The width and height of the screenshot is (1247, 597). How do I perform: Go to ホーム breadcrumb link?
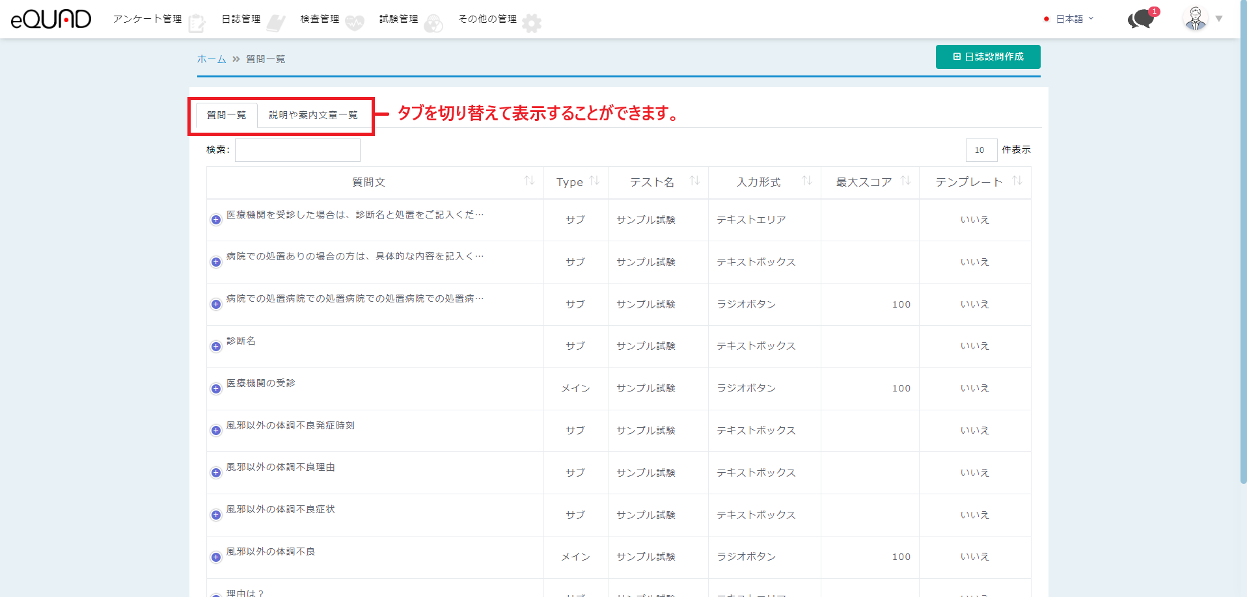tap(212, 59)
